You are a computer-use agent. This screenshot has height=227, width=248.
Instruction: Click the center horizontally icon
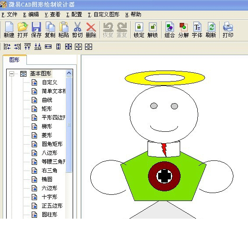click(89, 47)
